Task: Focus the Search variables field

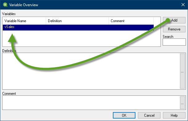Action: (x=174, y=42)
